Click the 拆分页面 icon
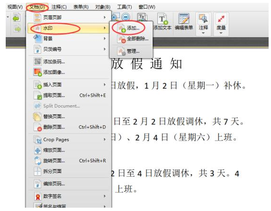 [38, 171]
